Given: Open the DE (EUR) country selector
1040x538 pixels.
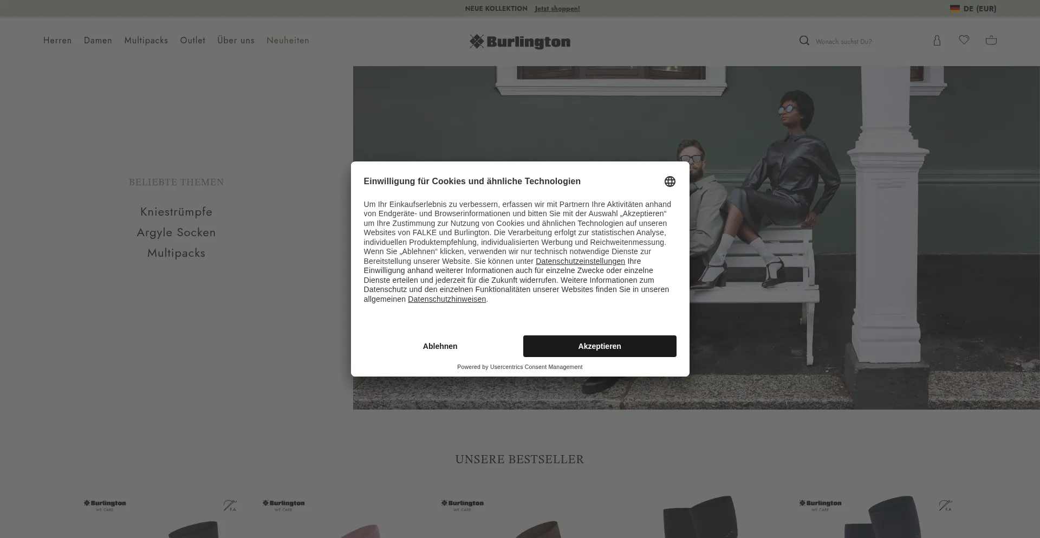Looking at the screenshot, I should point(973,9).
